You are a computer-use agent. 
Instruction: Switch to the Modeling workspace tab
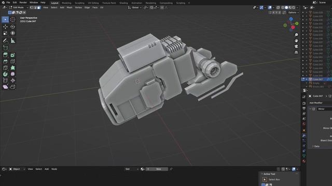(x=66, y=3)
